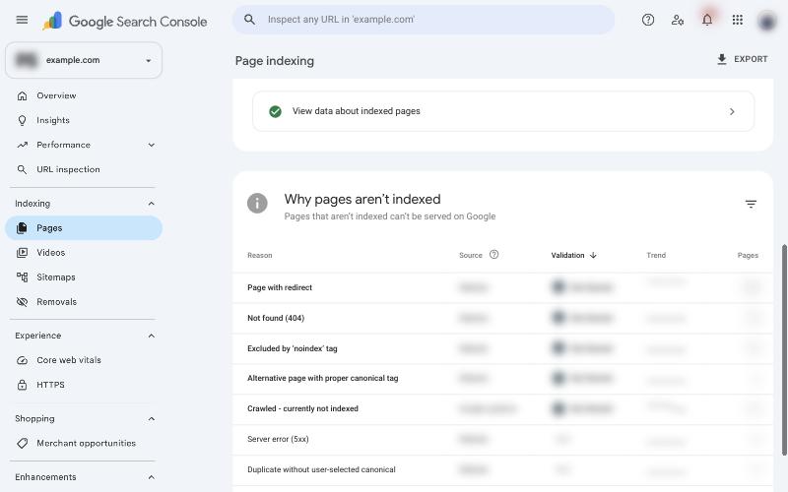Click the page vertical scrollbar
The height and width of the screenshot is (492, 788).
point(784,350)
